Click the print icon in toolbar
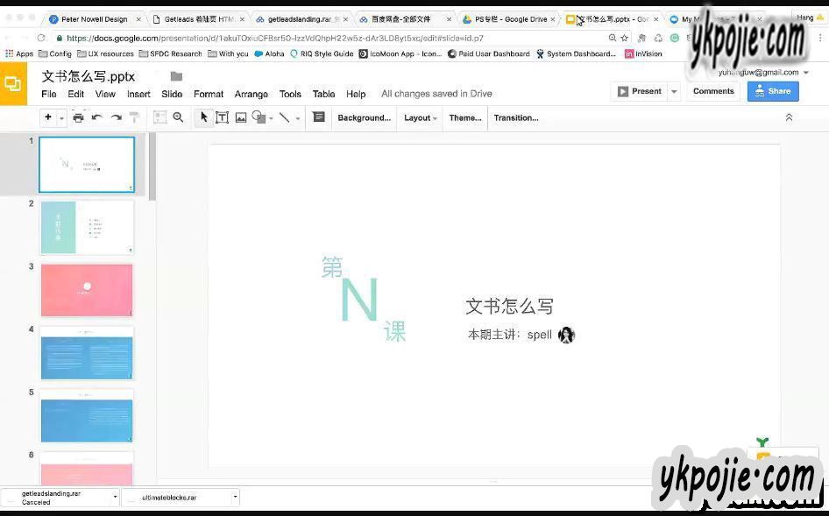 click(78, 117)
